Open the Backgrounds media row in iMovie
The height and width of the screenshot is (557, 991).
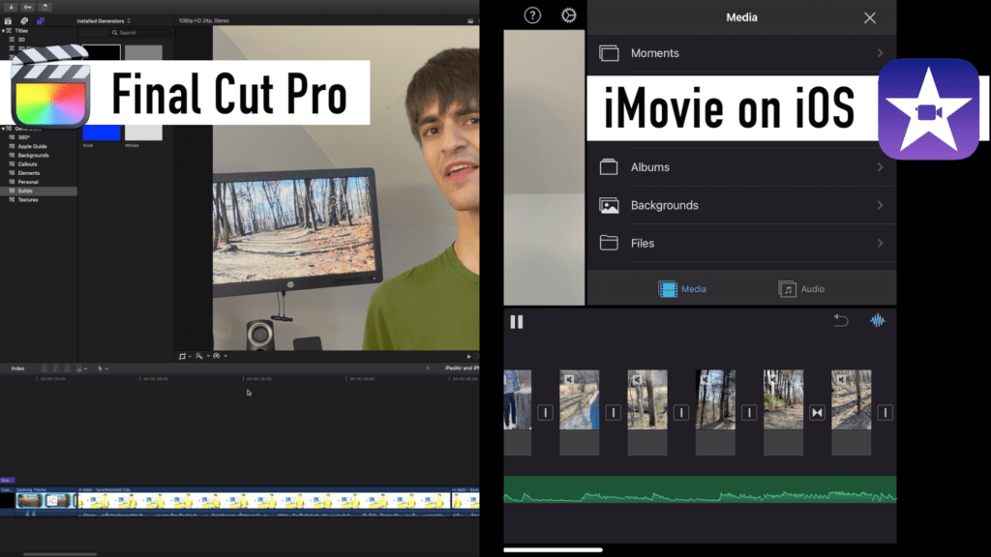point(741,205)
